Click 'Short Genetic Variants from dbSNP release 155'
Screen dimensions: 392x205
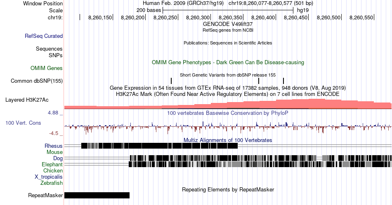228,75
